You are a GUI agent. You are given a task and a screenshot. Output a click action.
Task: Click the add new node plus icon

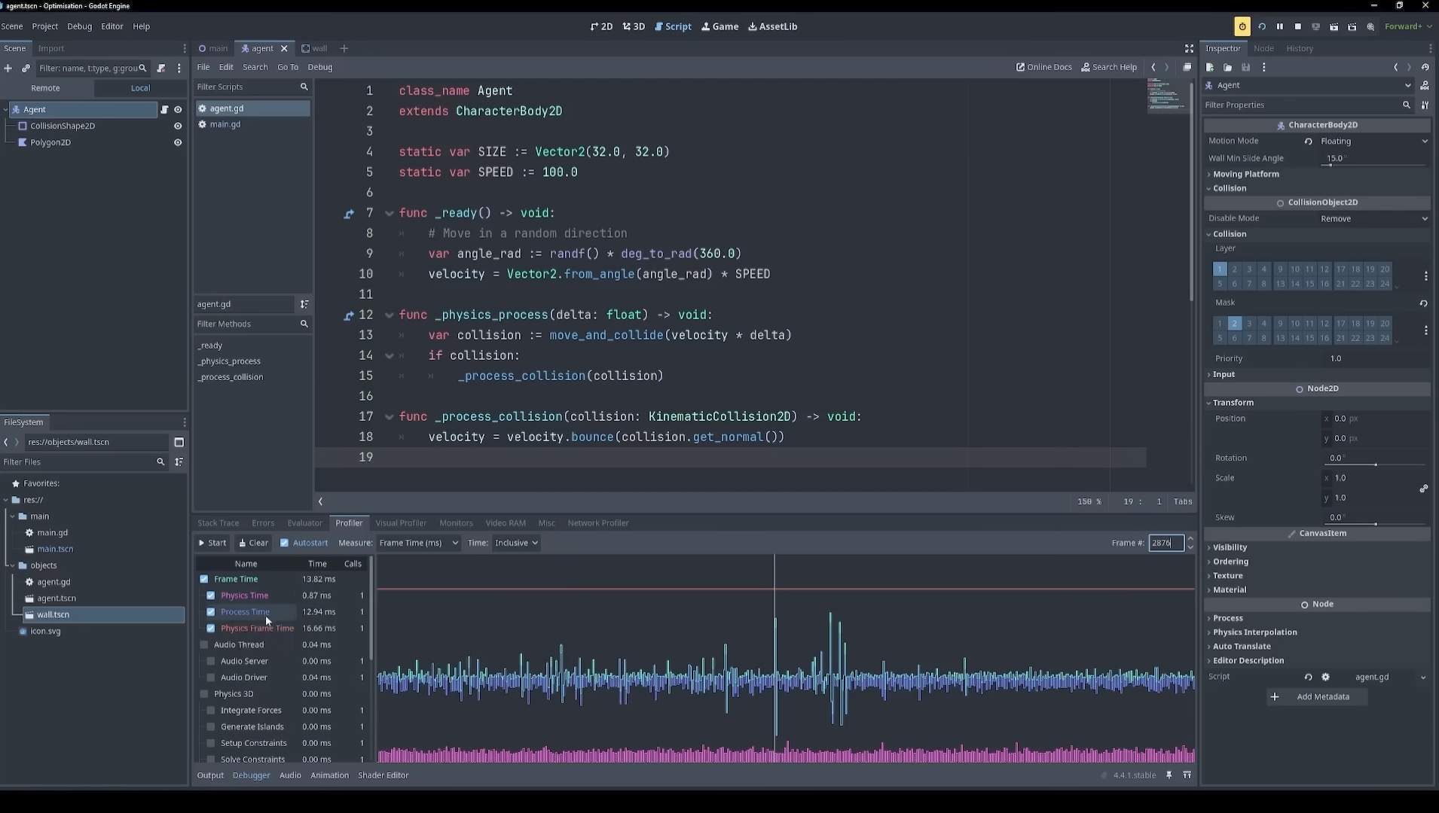[8, 69]
